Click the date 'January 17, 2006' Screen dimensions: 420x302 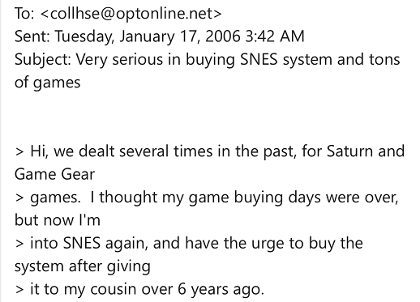coord(180,36)
